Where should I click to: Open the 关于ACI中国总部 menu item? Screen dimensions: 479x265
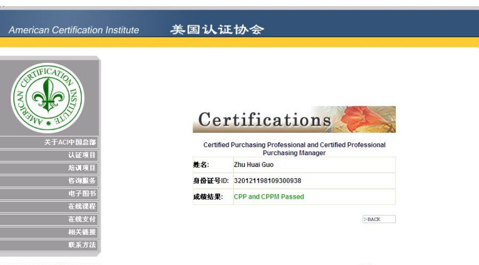49,142
